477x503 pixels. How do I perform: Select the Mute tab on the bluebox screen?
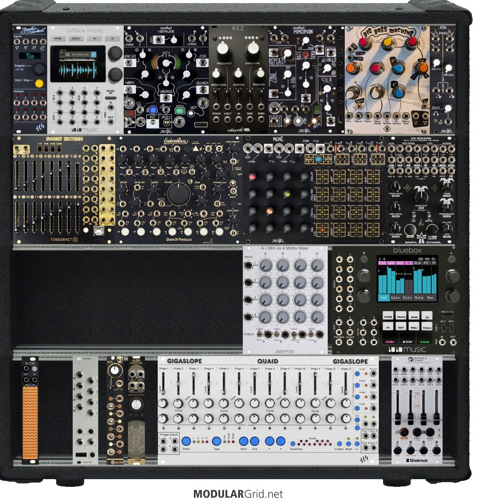(x=419, y=297)
